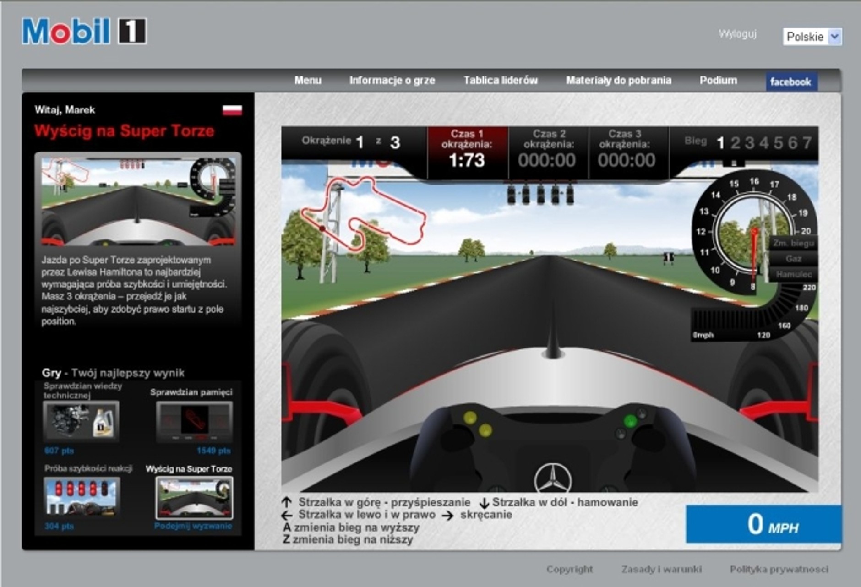Click the starting lights above the track
Screen dimensions: 861x587
(x=540, y=194)
